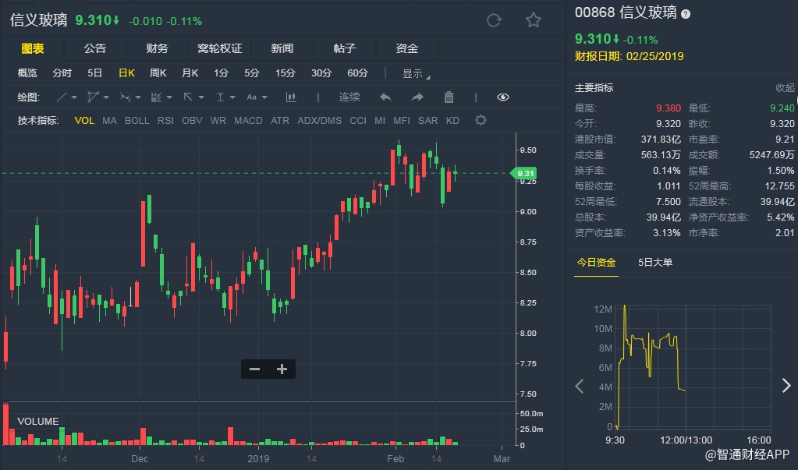Select the candlestick measure drawing tool

tap(291, 97)
